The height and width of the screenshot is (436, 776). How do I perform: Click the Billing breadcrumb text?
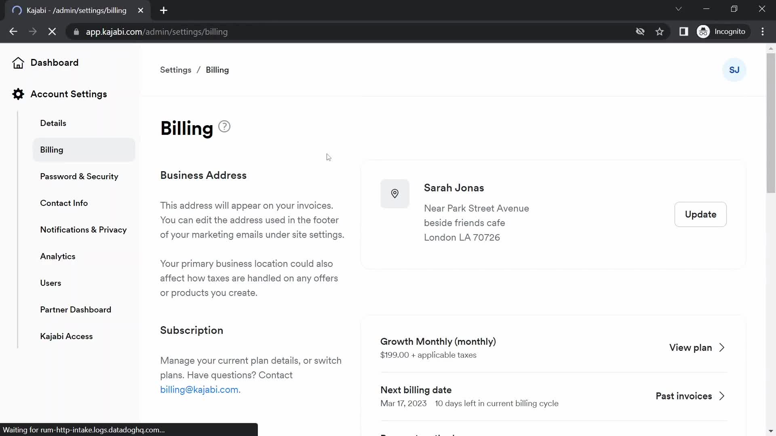pos(217,70)
